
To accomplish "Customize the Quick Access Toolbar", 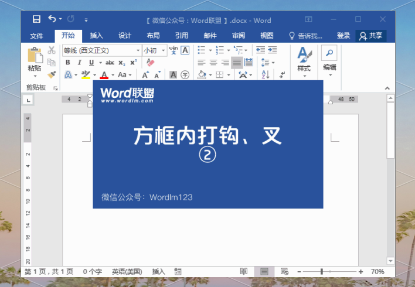I will tap(86, 19).
